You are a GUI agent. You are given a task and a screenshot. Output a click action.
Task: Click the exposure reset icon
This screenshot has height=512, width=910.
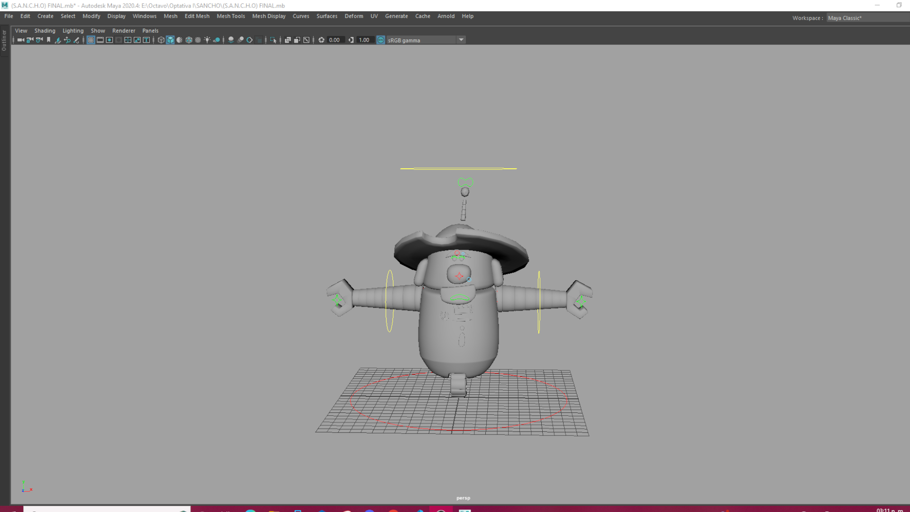321,40
